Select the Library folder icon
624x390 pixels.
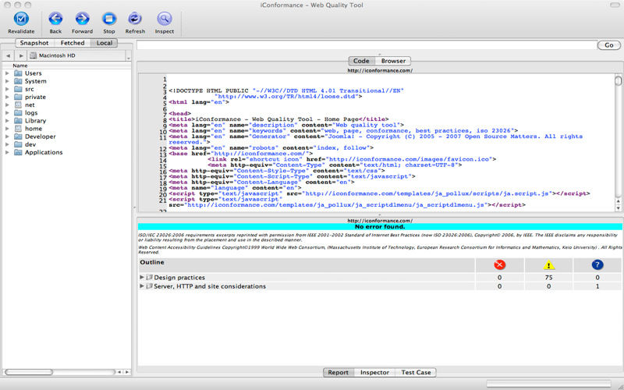[18, 121]
